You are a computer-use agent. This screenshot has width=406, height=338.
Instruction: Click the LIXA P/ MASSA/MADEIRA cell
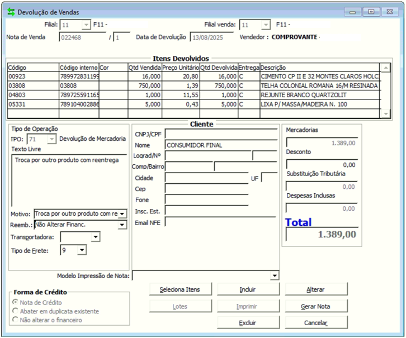[320, 104]
